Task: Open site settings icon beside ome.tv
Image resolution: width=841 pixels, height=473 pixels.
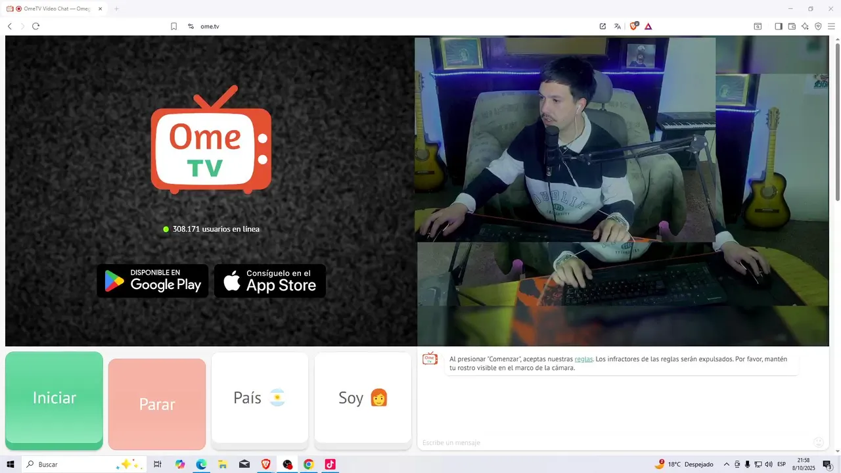Action: (x=191, y=26)
